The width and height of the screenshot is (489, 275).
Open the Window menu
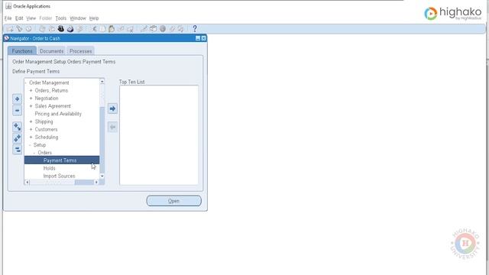[78, 18]
